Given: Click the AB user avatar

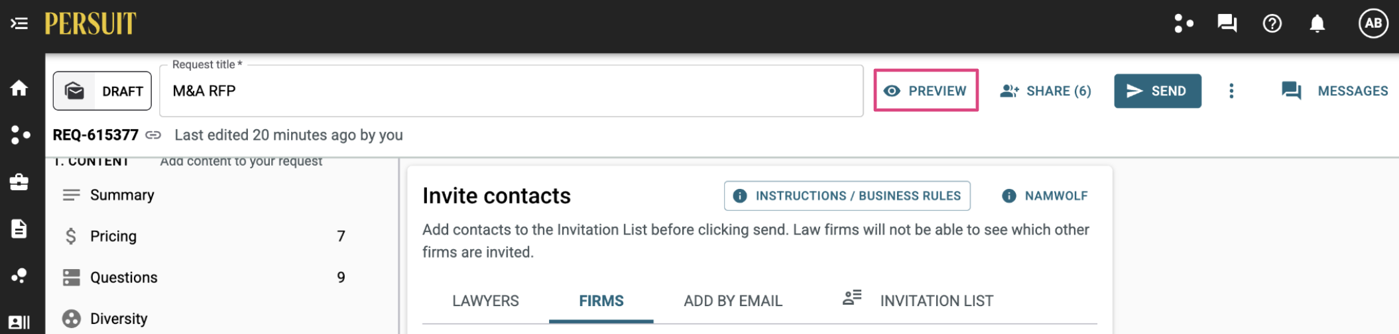Looking at the screenshot, I should click(1373, 24).
